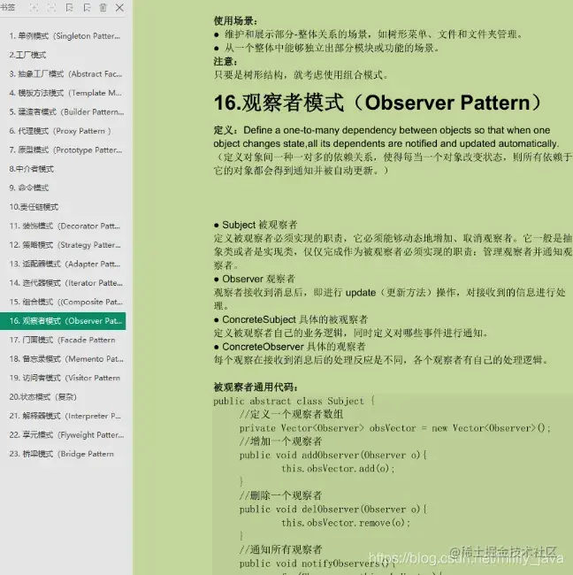This screenshot has height=575, width=573.
Task: Go to 4. 模板方法模式 (Template Method)
Action: click(65, 93)
